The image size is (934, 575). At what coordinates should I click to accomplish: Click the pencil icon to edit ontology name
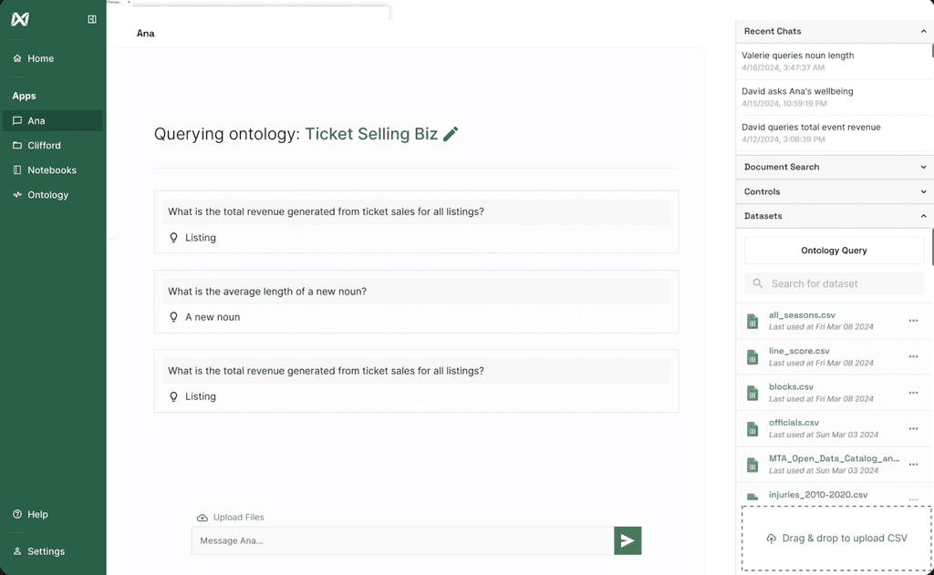451,134
